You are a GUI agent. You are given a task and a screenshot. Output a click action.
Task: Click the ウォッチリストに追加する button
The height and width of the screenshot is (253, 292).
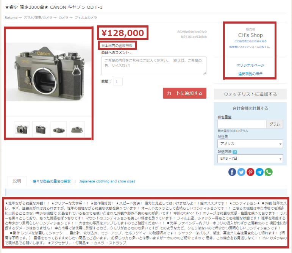(x=250, y=94)
